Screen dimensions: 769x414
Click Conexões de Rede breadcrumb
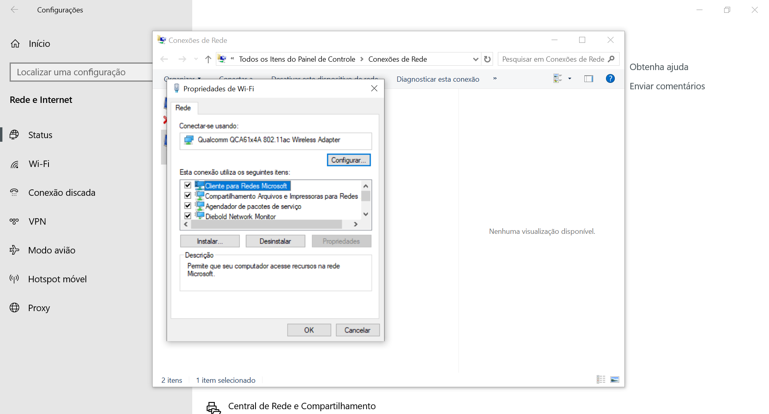(x=398, y=59)
